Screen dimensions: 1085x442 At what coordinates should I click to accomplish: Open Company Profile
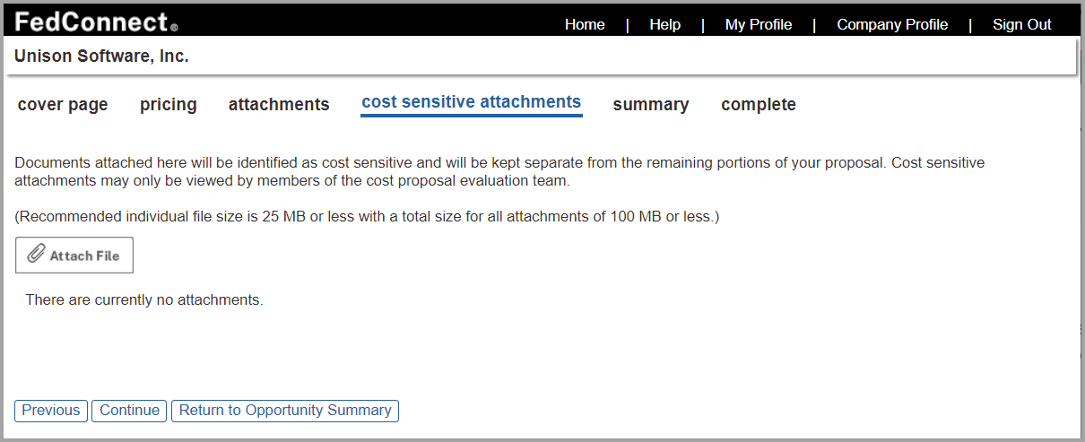coord(892,25)
